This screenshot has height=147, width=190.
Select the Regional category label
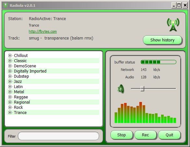click(x=22, y=102)
